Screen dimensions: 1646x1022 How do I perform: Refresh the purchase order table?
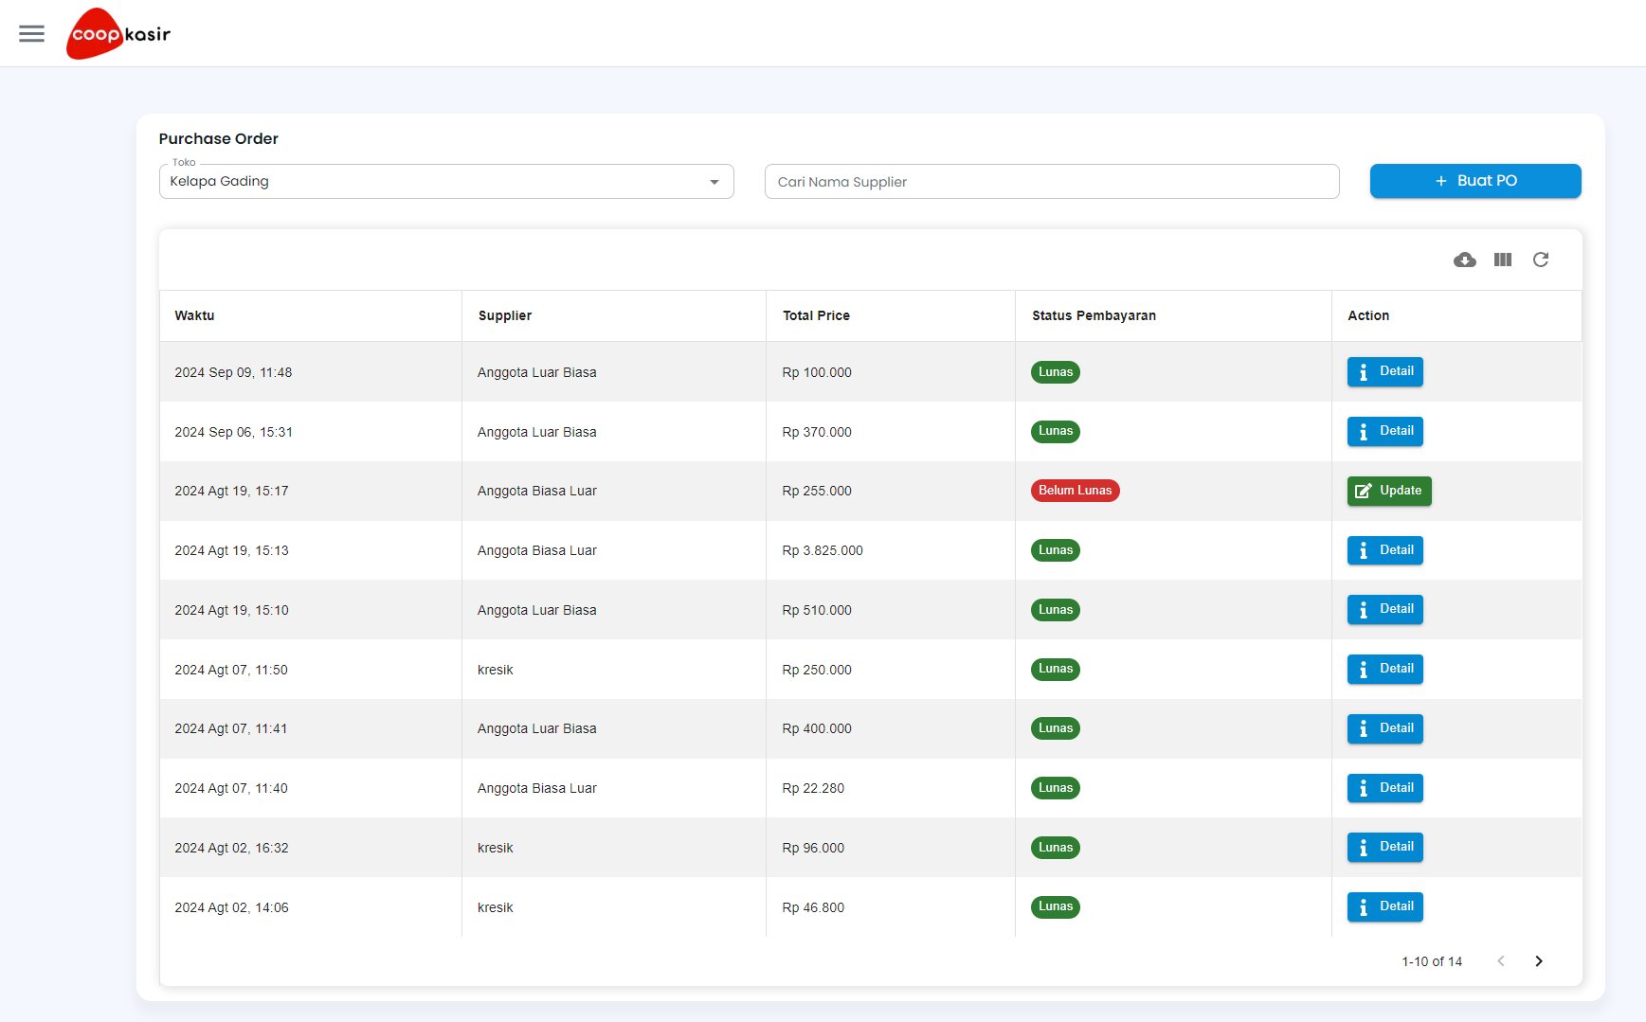pyautogui.click(x=1541, y=260)
